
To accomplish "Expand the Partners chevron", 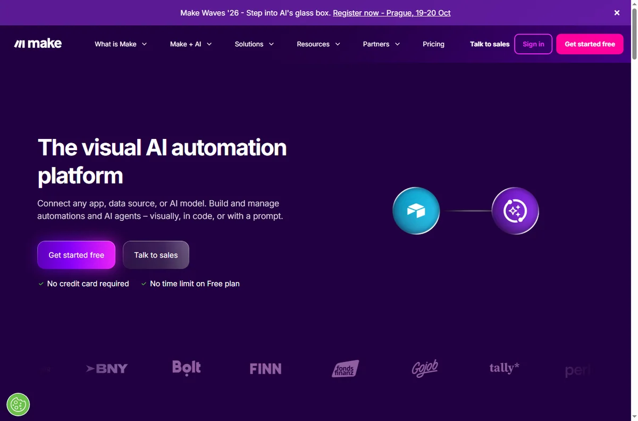I will 397,44.
